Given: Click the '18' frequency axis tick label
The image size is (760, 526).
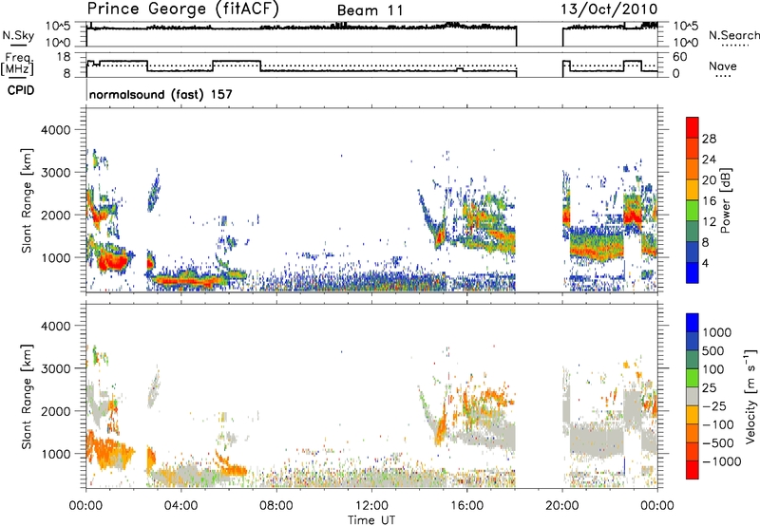Looking at the screenshot, I should pos(64,57).
